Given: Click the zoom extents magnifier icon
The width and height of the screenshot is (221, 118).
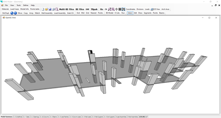Looking at the screenshot, I should point(110,9).
